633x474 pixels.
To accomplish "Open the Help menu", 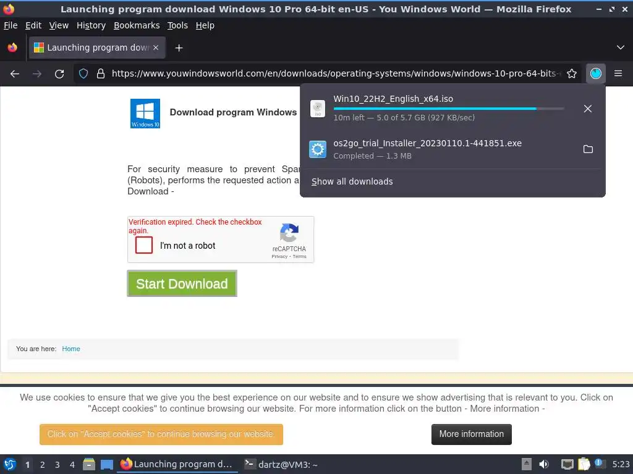I will (x=205, y=25).
